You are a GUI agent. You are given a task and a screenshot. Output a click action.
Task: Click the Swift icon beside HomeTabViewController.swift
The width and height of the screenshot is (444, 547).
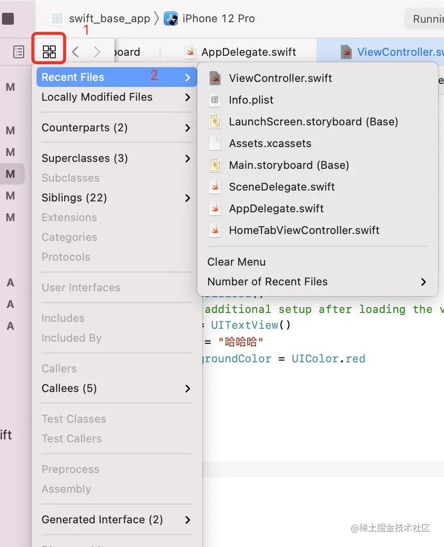point(215,230)
